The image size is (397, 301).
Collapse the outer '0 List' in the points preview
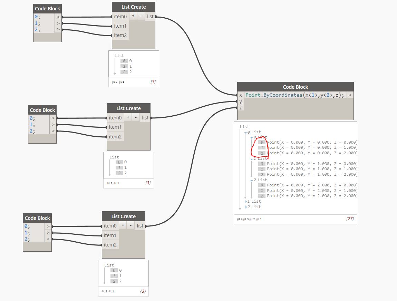245,133
